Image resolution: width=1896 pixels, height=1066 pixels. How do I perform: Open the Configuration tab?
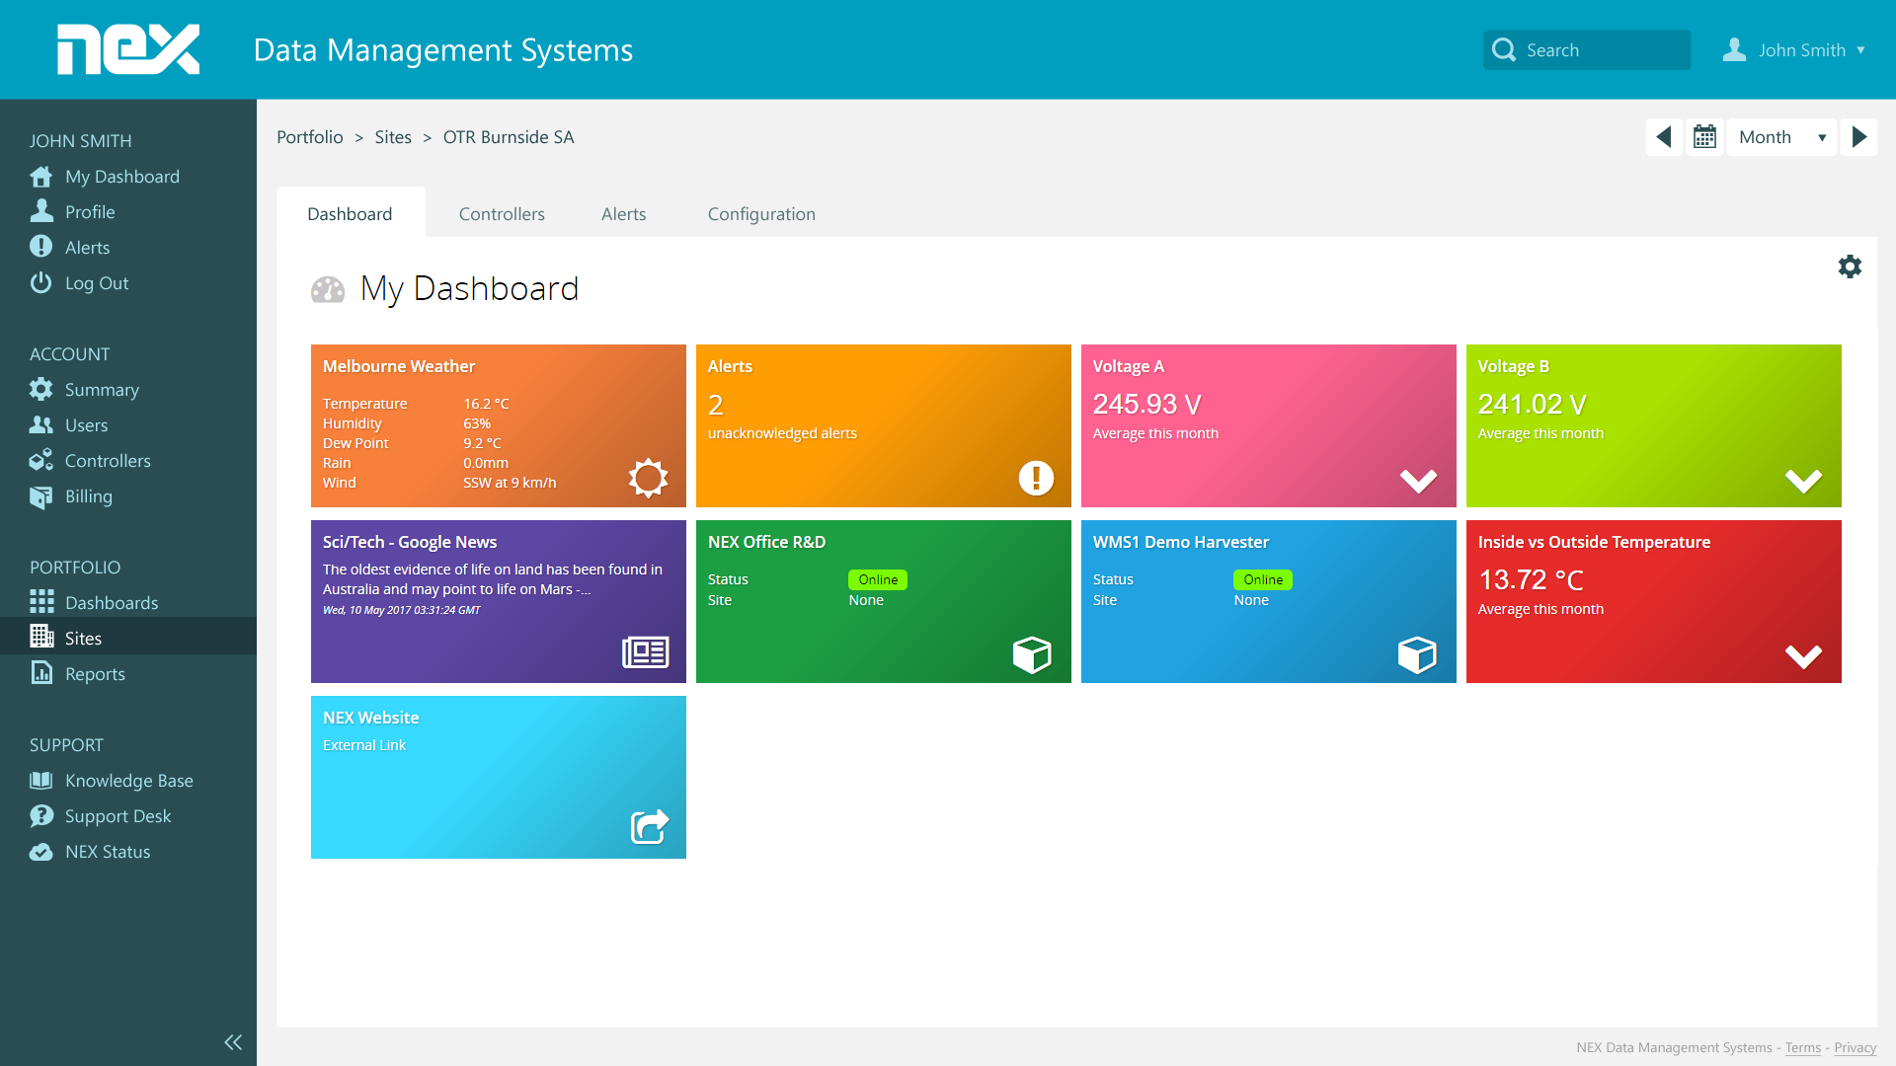click(761, 213)
